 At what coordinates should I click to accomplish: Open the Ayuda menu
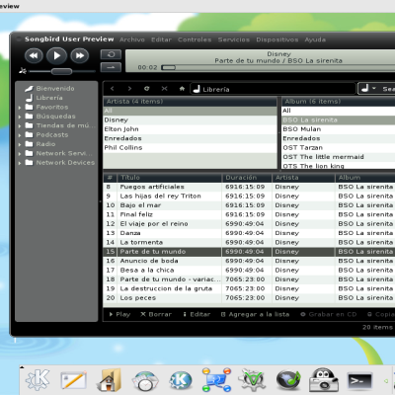(315, 39)
